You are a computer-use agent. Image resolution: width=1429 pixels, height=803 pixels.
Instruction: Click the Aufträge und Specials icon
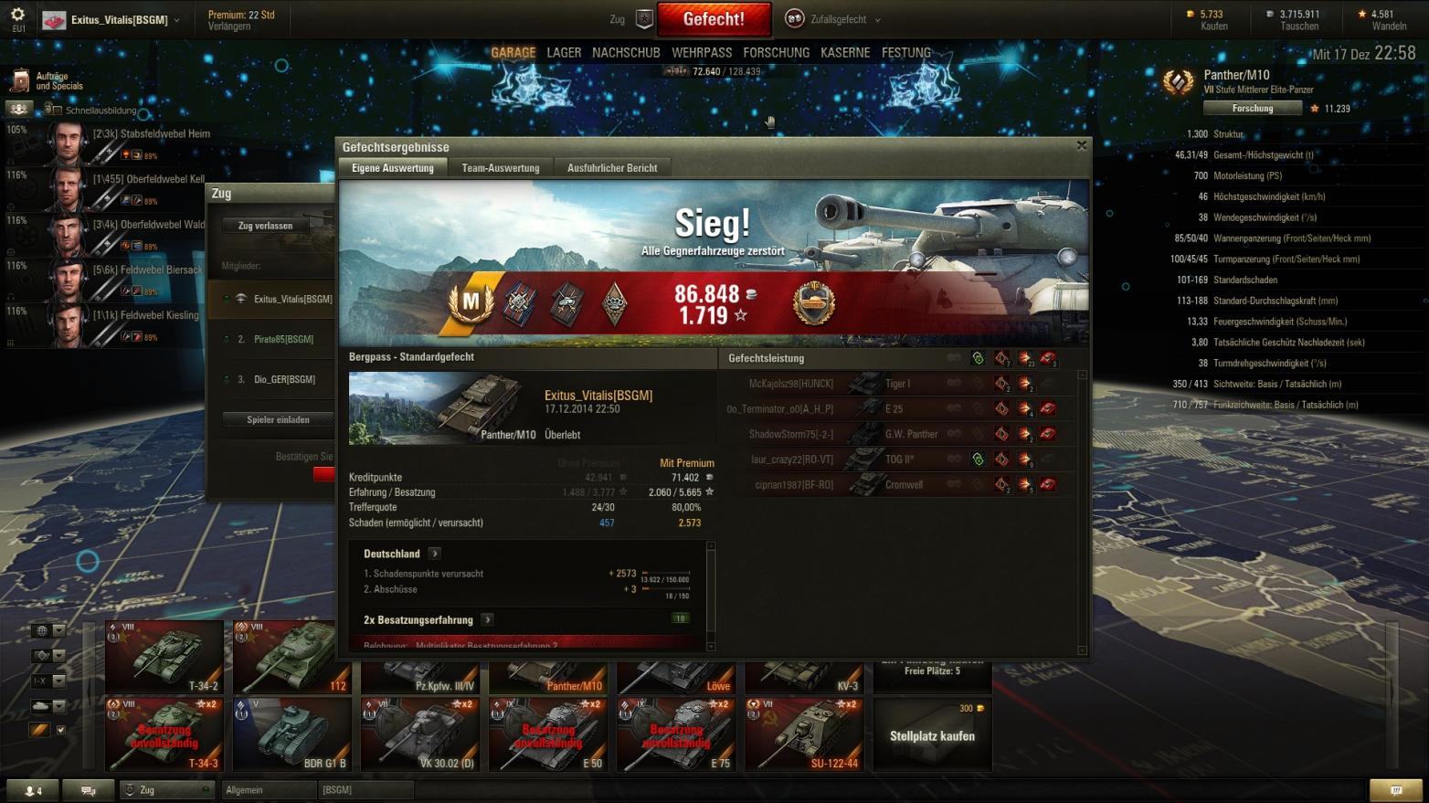(20, 81)
